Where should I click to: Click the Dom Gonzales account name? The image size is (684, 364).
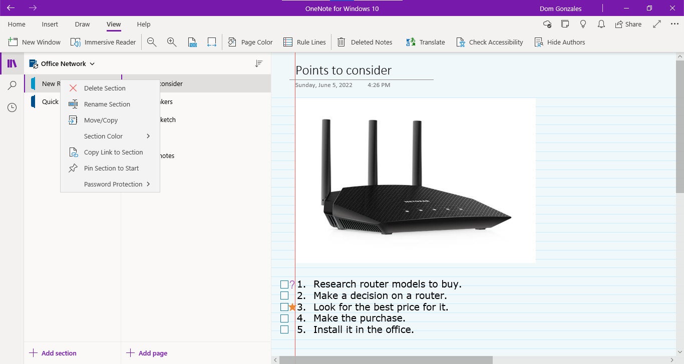[560, 8]
